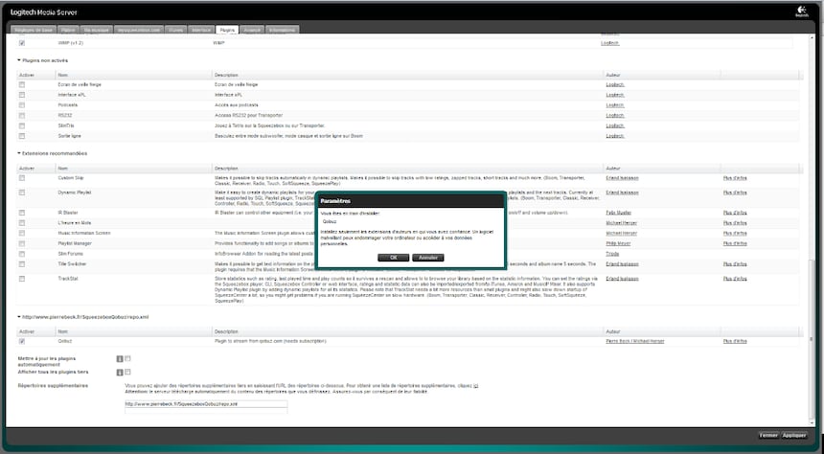Cancel the dialog with Annuler

point(427,258)
